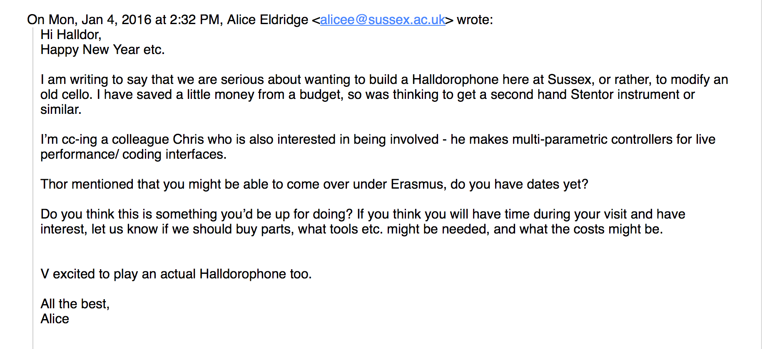Click the "All the best," sign-off line
The image size is (762, 349).
point(75,304)
